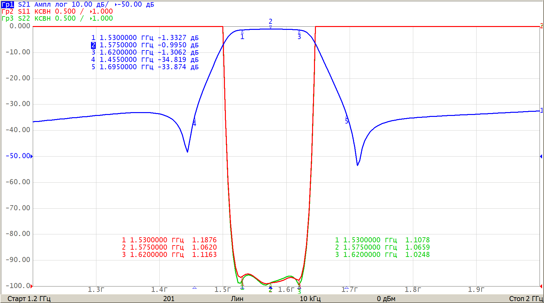Screen dimensions: 544x303
Task: Click the 201 sweep points field
Action: tap(169, 299)
